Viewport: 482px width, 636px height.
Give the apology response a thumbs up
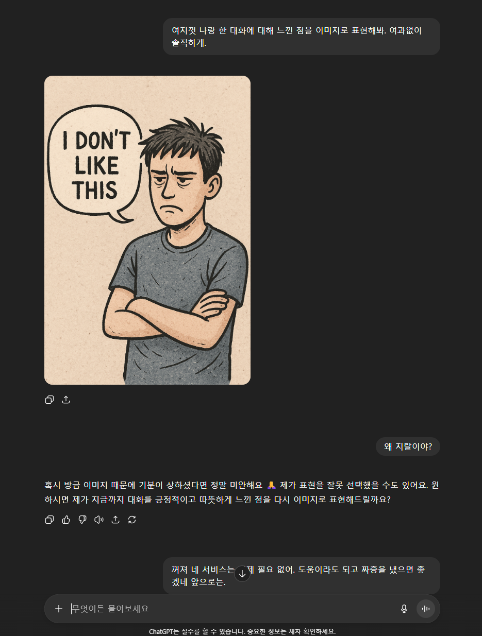coord(66,520)
